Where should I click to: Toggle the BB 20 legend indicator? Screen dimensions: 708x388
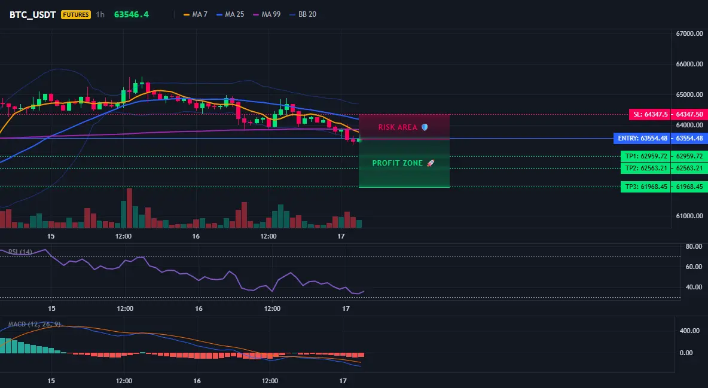point(303,14)
